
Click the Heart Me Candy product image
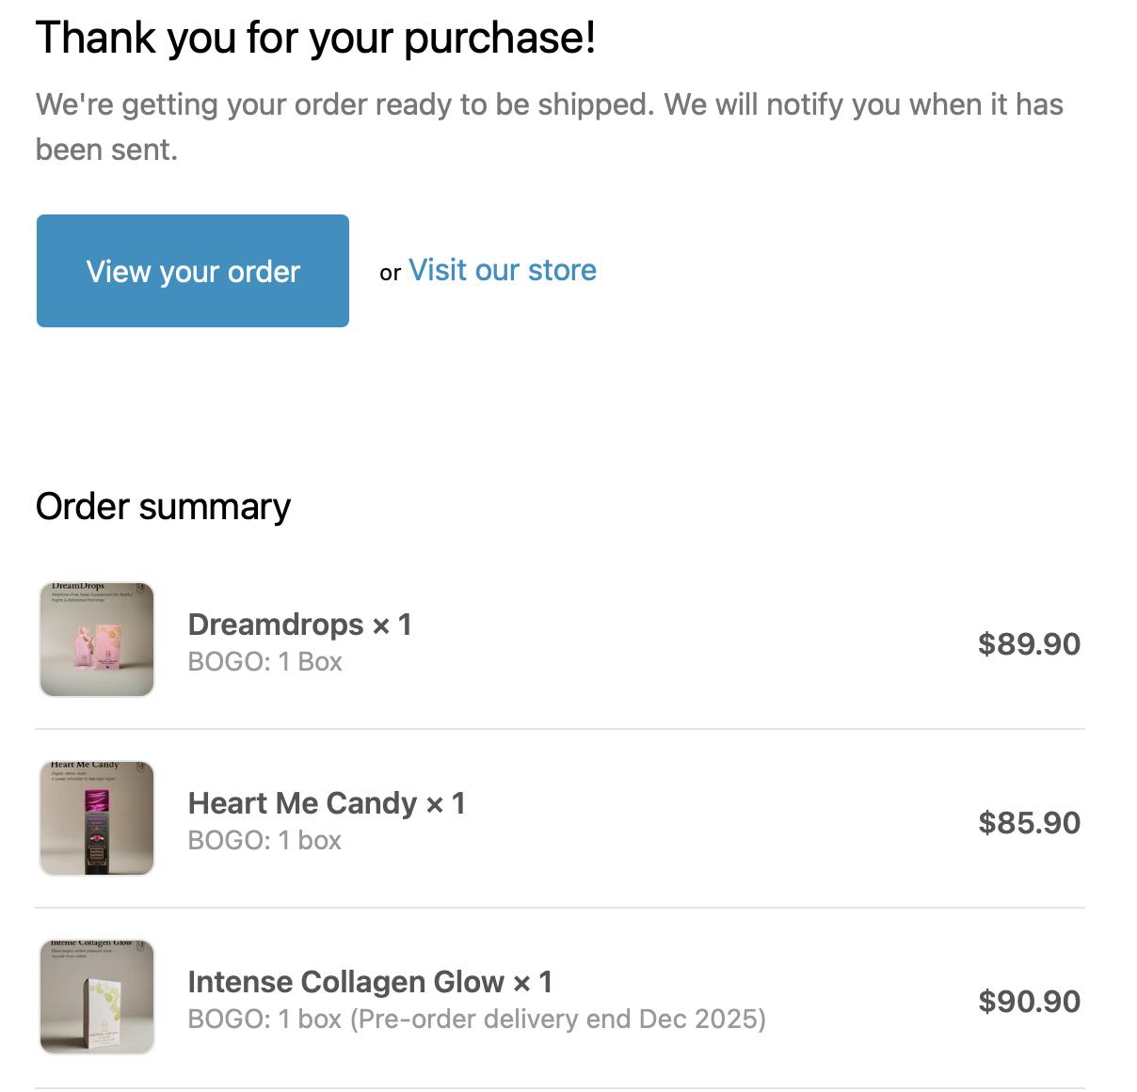coord(96,818)
